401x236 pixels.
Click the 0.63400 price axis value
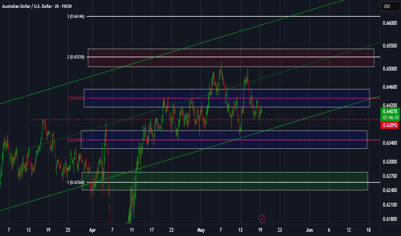[390, 143]
